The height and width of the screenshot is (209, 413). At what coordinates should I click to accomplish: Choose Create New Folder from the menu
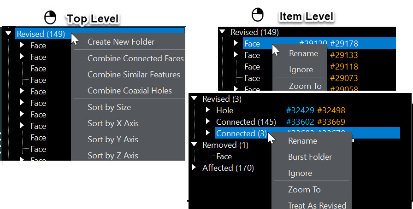click(x=121, y=42)
